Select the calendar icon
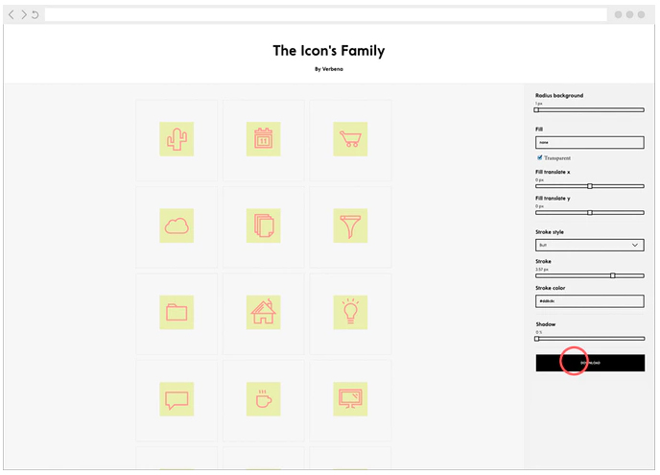 tap(264, 139)
